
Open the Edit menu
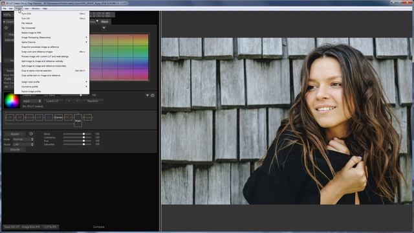[10, 8]
